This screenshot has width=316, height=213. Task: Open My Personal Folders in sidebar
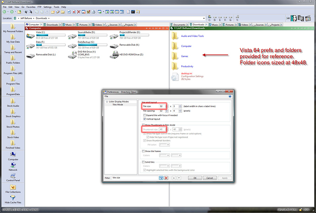[x=13, y=28]
